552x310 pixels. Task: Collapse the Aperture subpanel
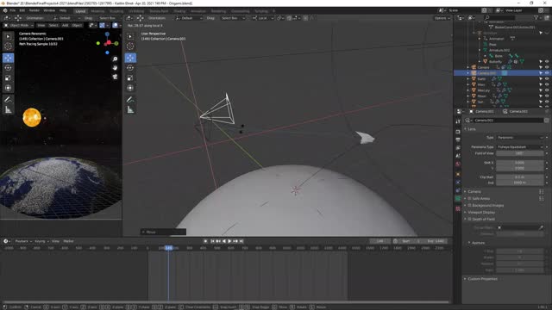[x=469, y=243]
